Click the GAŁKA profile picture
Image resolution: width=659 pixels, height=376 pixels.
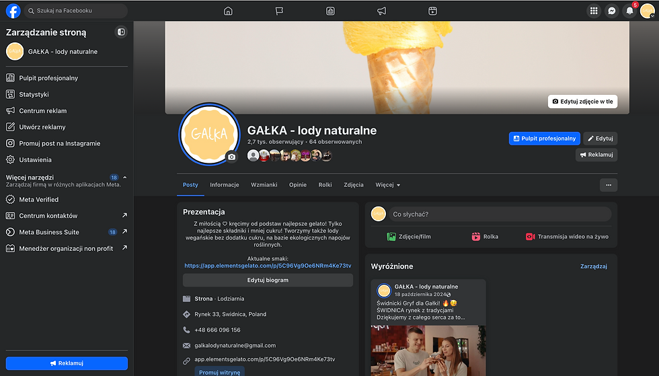tap(209, 134)
